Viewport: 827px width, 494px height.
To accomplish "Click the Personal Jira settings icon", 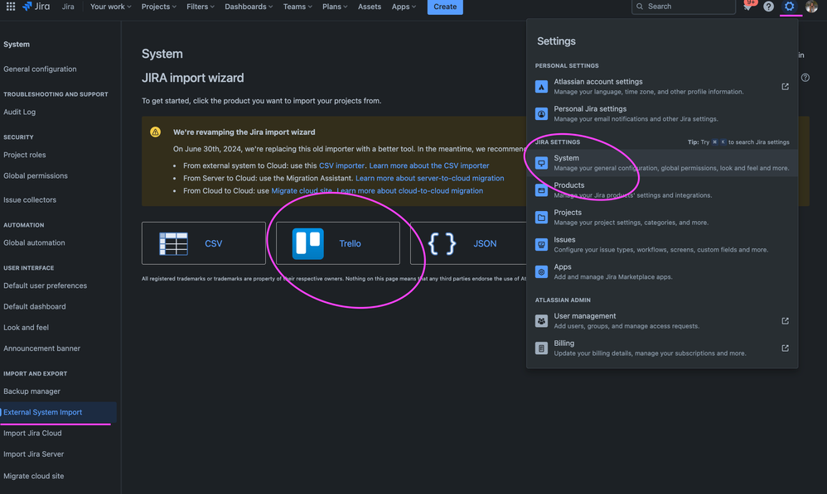I will click(541, 113).
